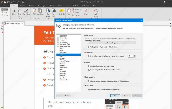This screenshot has width=172, height=109.
Task: Click Cancel in preferences dialog
Action: tap(126, 96)
